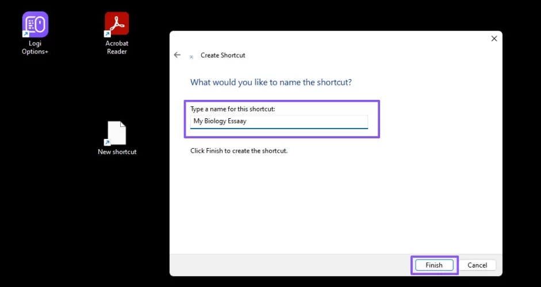Click the "Type a name for this shortcut" label
Screen dimensions: 541x287
coord(233,108)
